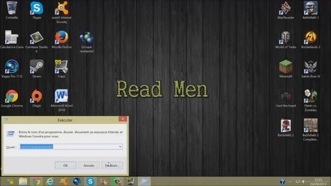The height and width of the screenshot is (186, 331).
Task: Expand the Ouvrir history dropdown arrow
Action: [120, 147]
